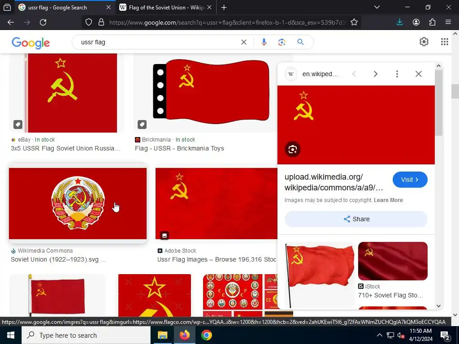Click the large flag preview image
Viewport: 459px width, 344px height.
tap(356, 125)
